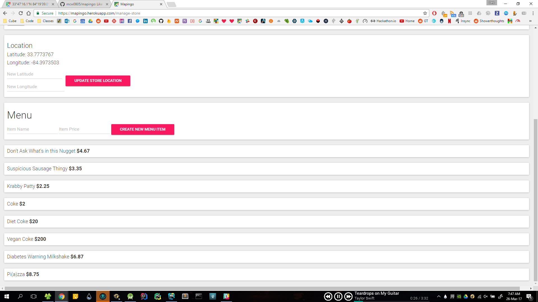Open the Chrome three-dot menu

533,13
